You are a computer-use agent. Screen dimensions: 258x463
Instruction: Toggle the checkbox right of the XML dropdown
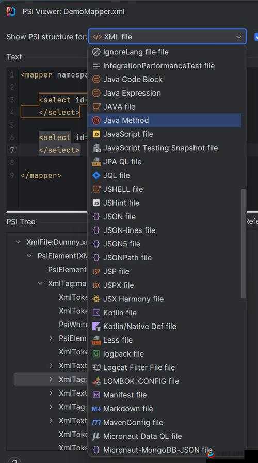tap(256, 37)
